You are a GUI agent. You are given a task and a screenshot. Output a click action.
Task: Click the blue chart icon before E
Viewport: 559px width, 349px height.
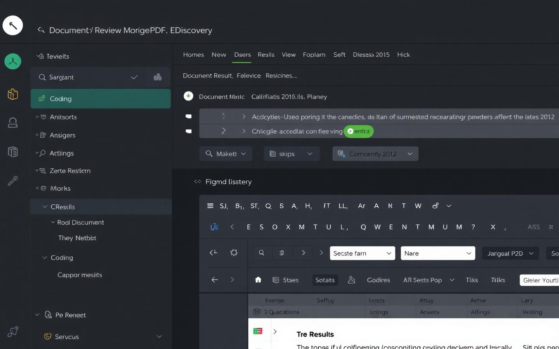coord(214,227)
